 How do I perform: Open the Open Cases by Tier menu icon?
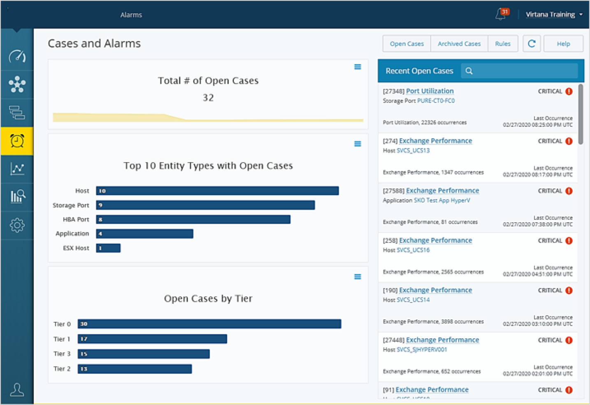coord(358,277)
